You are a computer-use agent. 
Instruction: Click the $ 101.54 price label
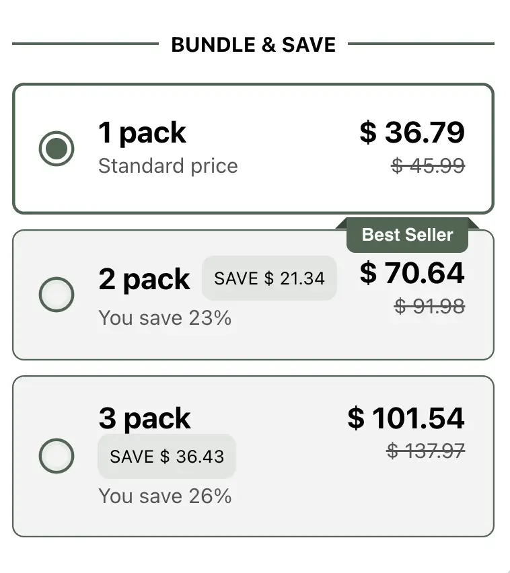(x=405, y=418)
